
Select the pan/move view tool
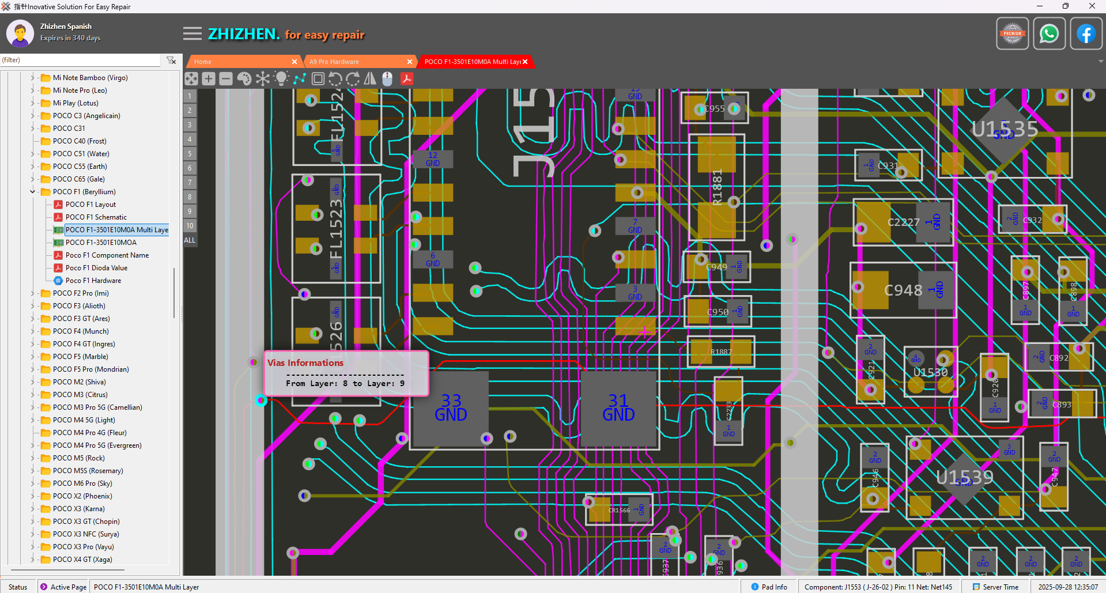[191, 78]
